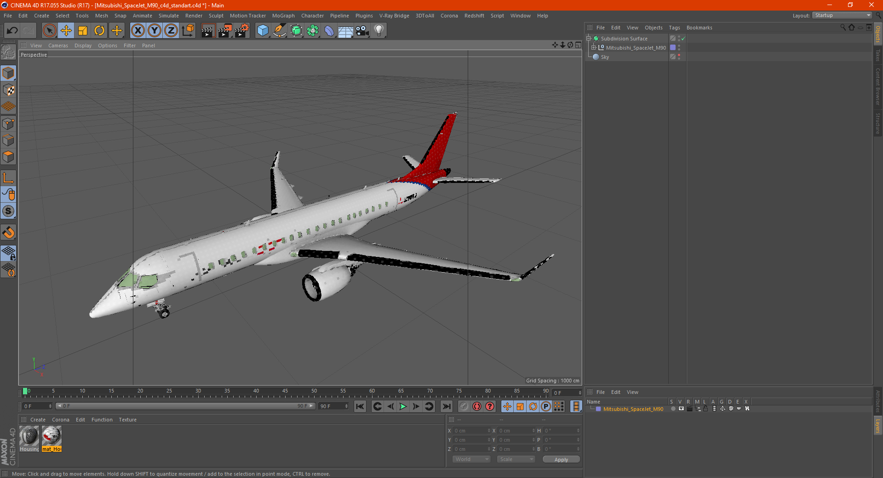Viewport: 883px width, 478px height.
Task: Play the animation forward
Action: (x=403, y=406)
